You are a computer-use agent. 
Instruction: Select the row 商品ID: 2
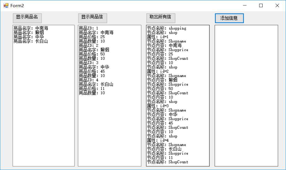[x=89, y=46]
